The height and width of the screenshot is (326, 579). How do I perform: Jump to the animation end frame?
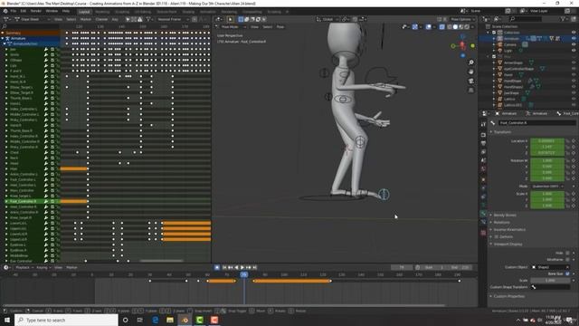(254, 268)
